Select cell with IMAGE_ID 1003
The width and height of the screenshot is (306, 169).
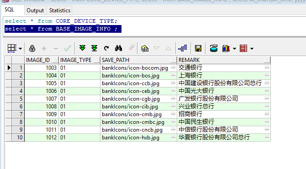coord(42,68)
